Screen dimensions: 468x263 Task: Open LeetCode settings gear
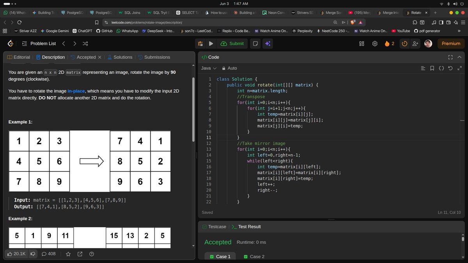coord(375,44)
